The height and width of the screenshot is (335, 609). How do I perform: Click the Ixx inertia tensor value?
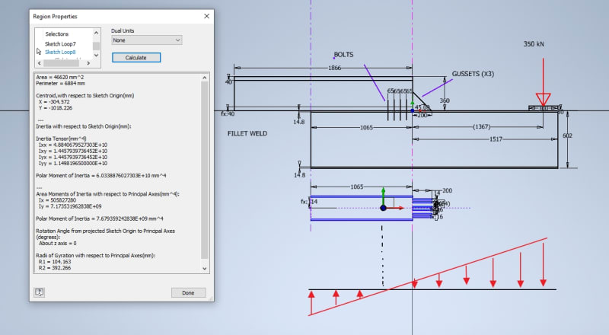[x=73, y=145]
